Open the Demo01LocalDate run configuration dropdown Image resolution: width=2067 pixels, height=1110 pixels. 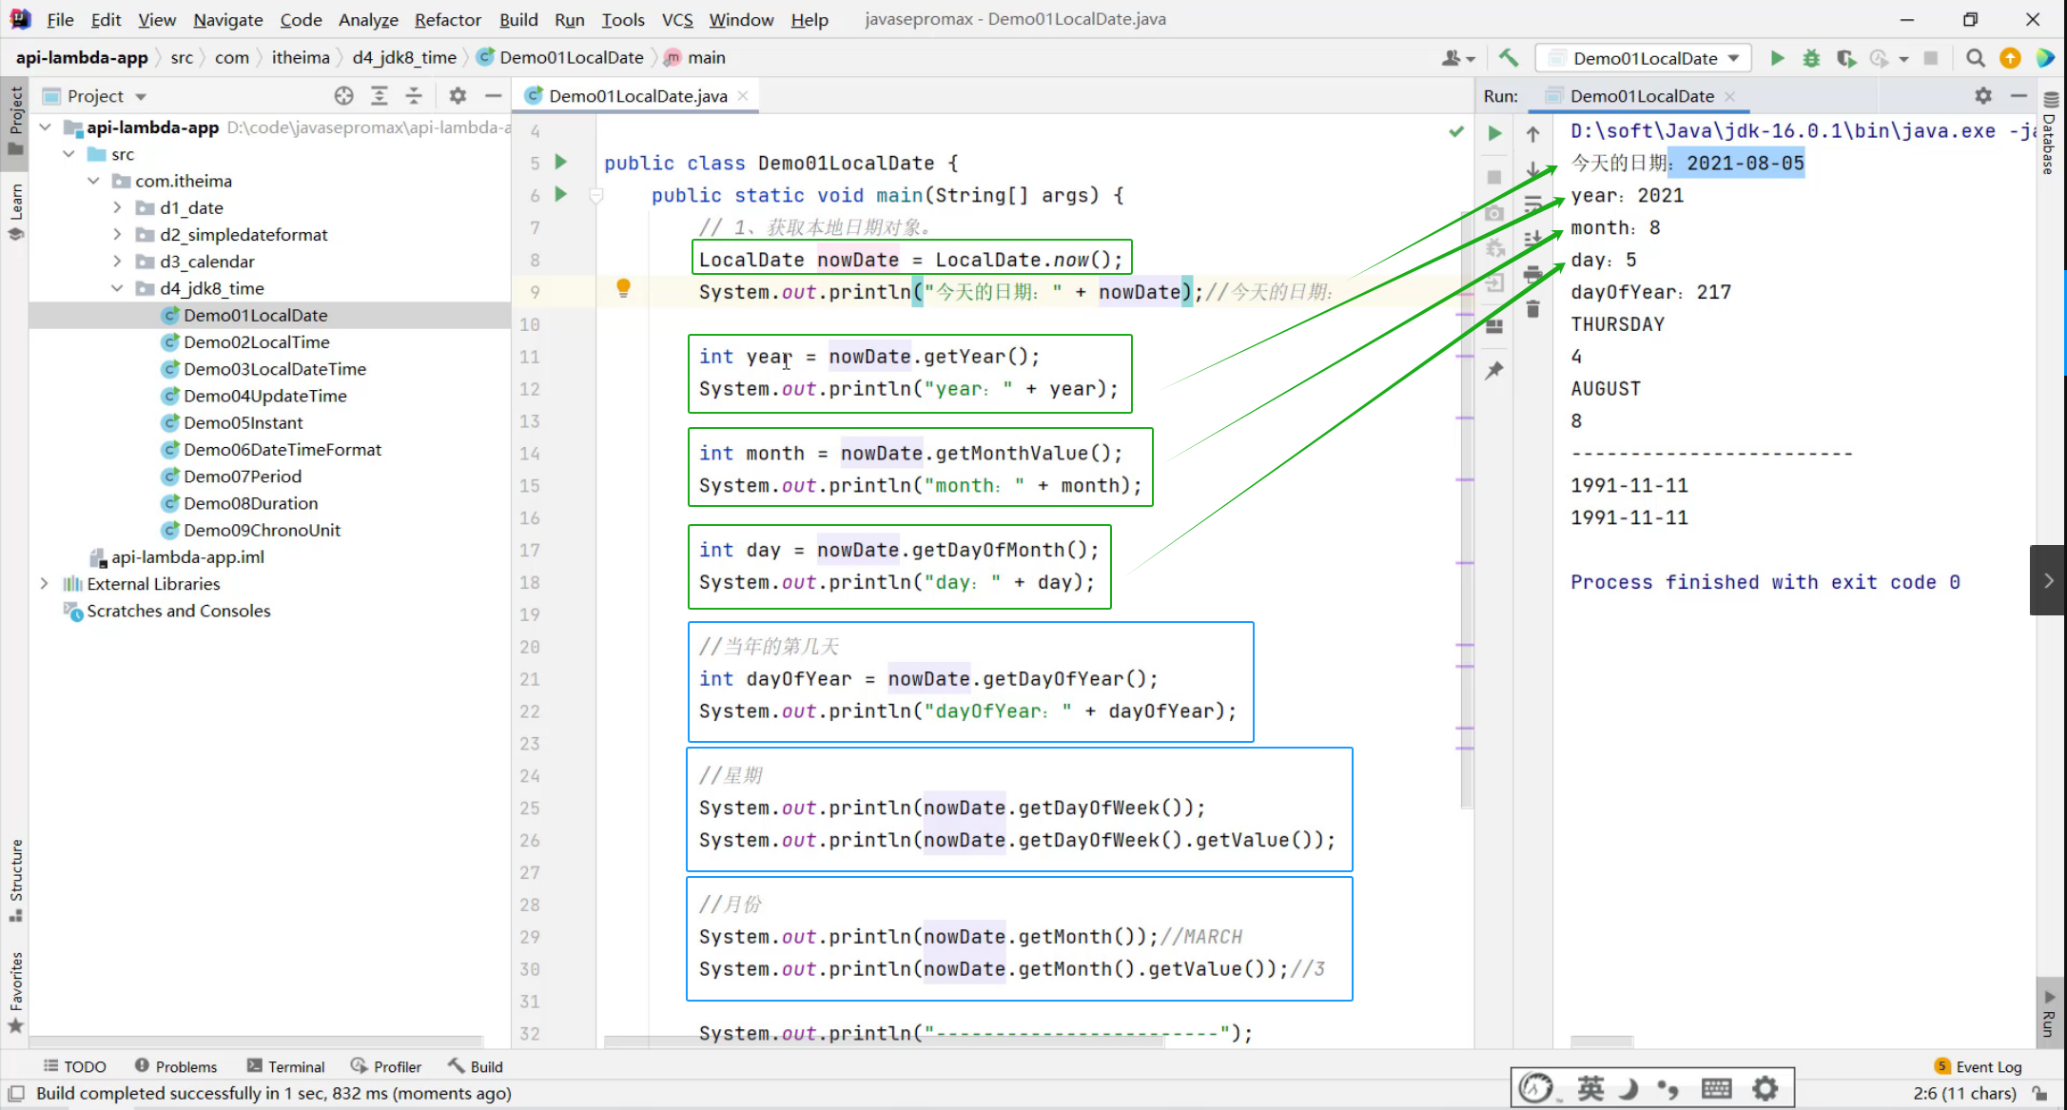pyautogui.click(x=1645, y=58)
